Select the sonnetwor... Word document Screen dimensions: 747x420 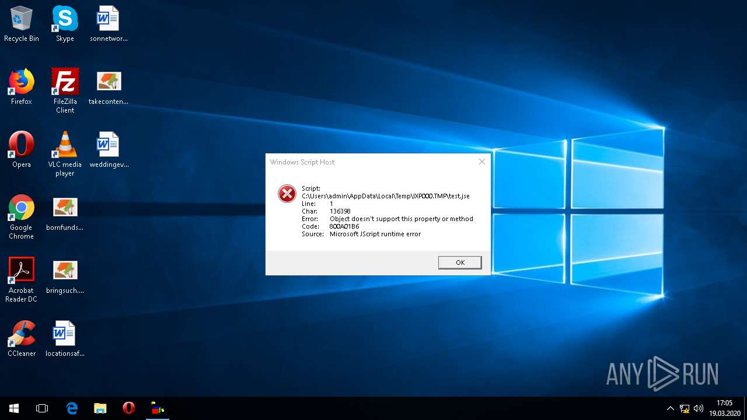(x=109, y=24)
